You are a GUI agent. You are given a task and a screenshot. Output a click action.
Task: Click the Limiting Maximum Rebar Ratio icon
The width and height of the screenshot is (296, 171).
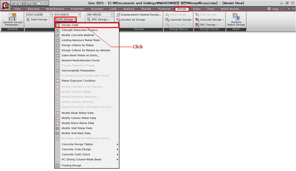58,40
